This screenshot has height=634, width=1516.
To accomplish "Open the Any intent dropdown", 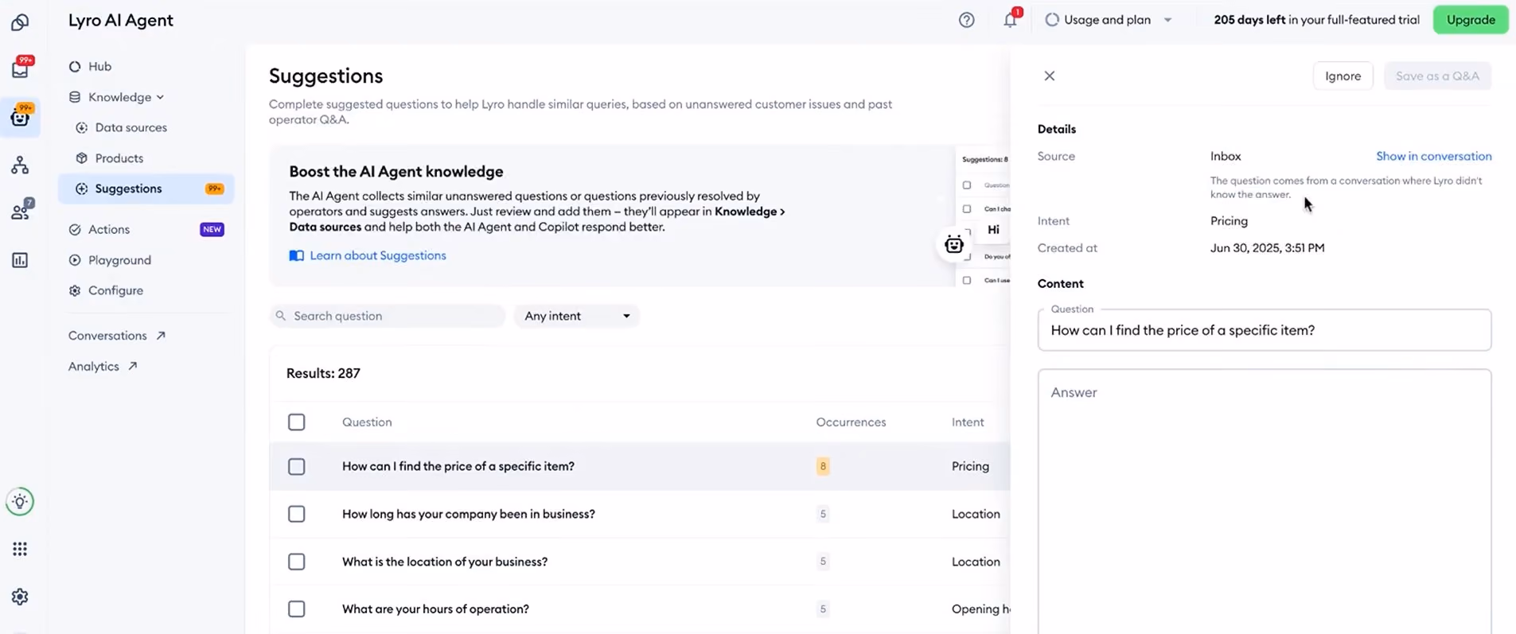I will coord(577,316).
